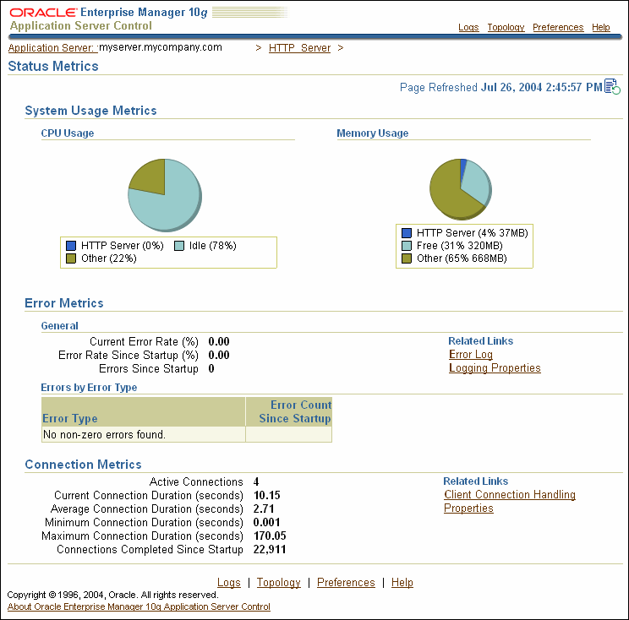The width and height of the screenshot is (629, 620).
Task: Click the CPU Usage pie chart
Action: (x=165, y=195)
